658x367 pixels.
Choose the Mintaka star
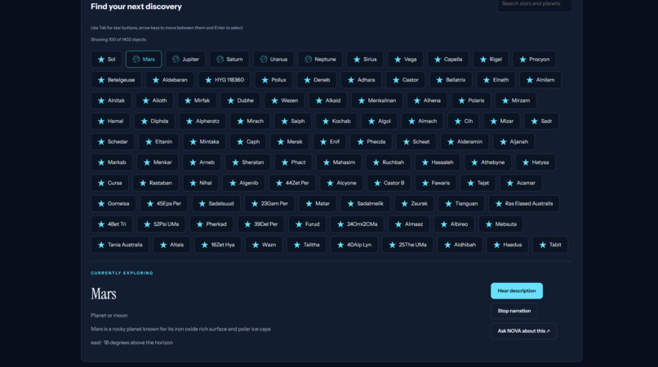pyautogui.click(x=204, y=142)
